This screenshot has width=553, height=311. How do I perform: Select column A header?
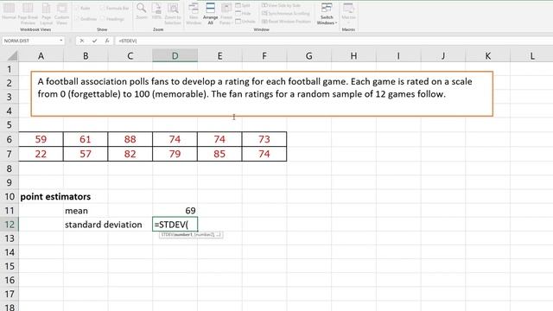pyautogui.click(x=41, y=55)
